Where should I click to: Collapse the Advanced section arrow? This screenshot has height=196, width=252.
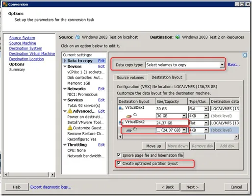tap(65, 111)
